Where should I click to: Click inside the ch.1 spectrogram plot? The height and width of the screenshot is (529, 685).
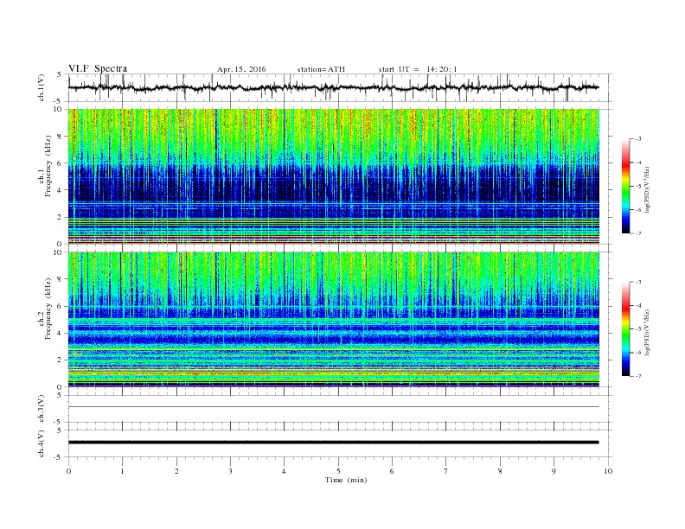(334, 176)
